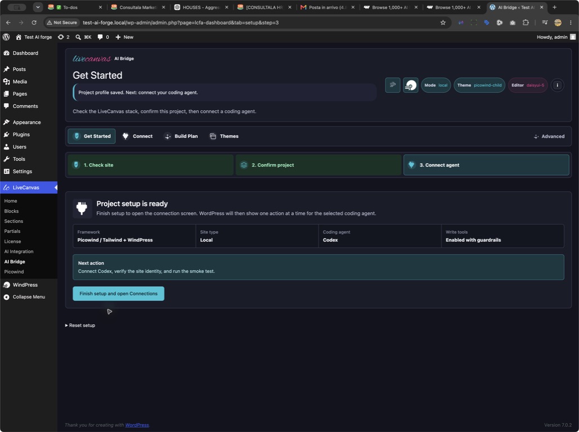Open the admin bar search ⌘K
This screenshot has height=432, width=579.
[x=83, y=37]
